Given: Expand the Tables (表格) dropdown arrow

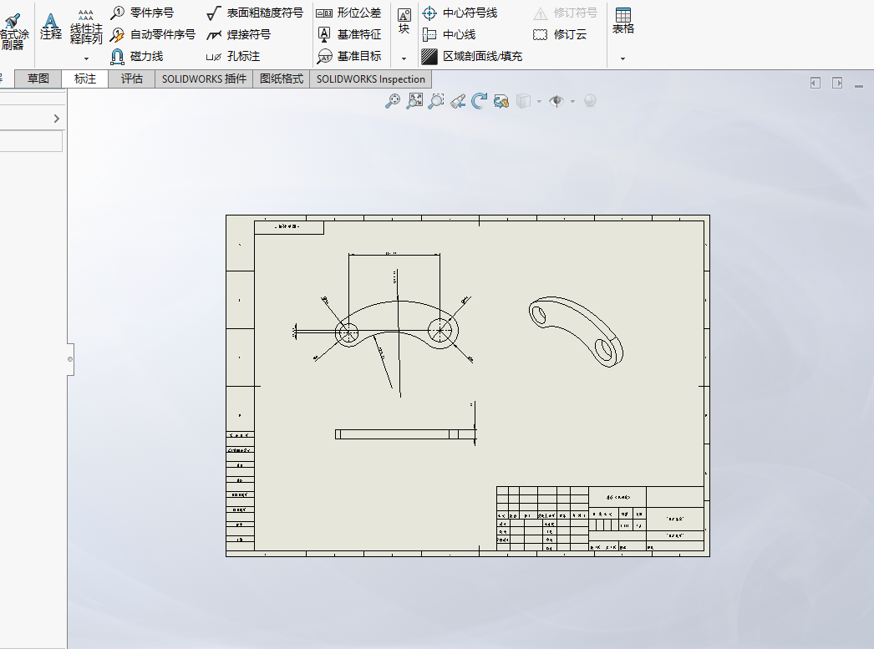Looking at the screenshot, I should tap(623, 58).
